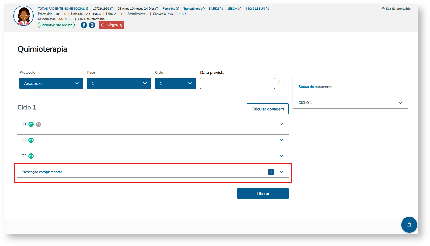Image resolution: width=430 pixels, height=246 pixels.
Task: Click Sair do prontuário
Action: (397, 9)
